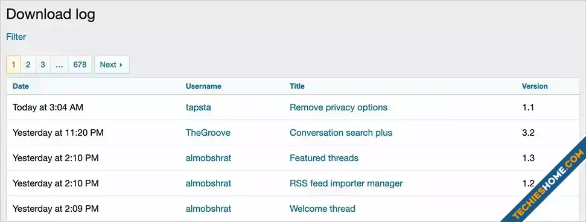
Task: Open almobshrat on Featured threads row
Action: [209, 158]
